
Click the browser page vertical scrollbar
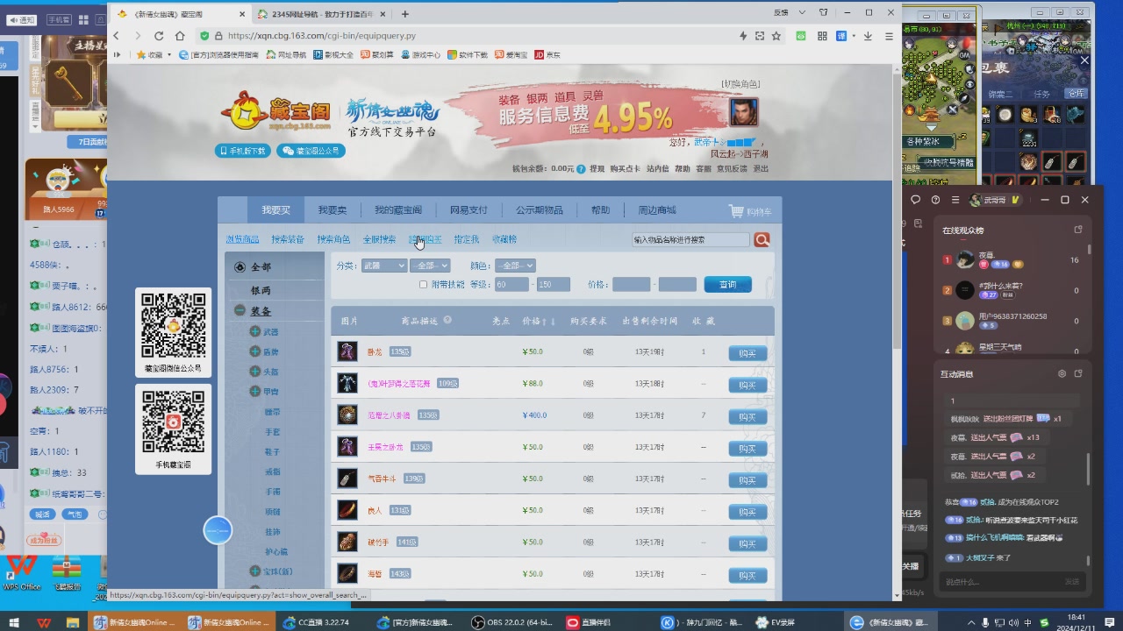pyautogui.click(x=897, y=210)
